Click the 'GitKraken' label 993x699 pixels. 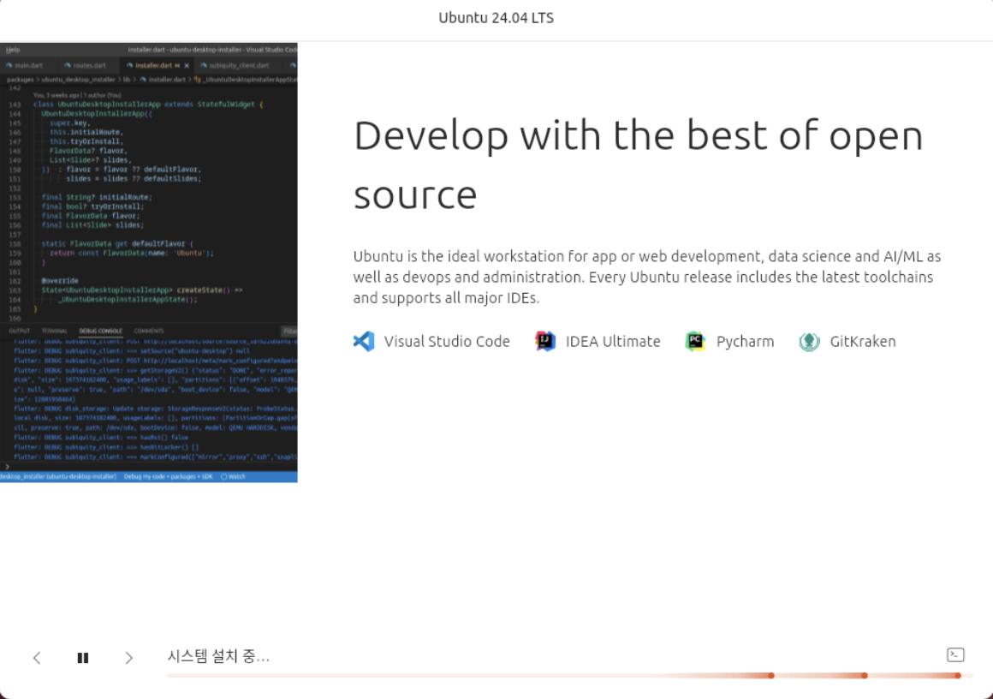coord(863,342)
